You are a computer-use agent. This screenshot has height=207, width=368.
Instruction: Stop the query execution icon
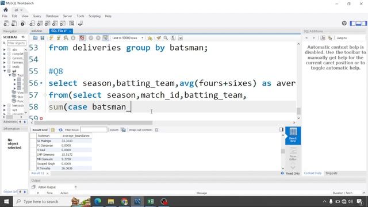coord(73,38)
